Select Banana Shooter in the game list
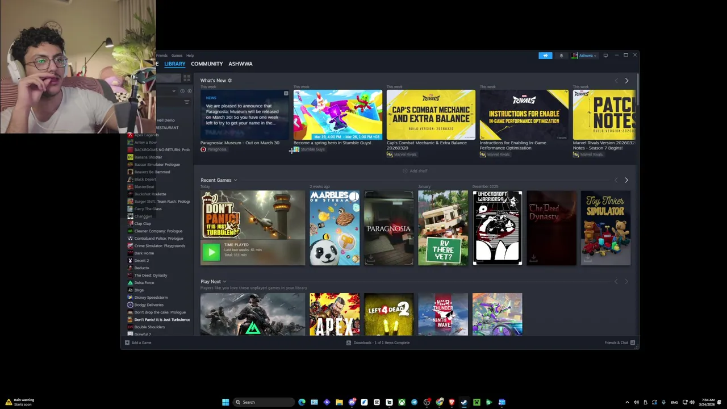This screenshot has width=727, height=409. [158, 157]
